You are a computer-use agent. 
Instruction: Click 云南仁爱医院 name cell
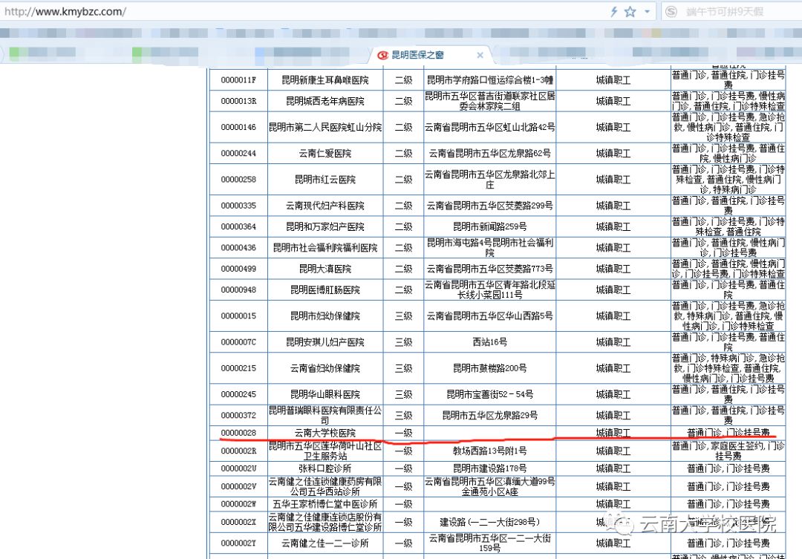point(325,153)
